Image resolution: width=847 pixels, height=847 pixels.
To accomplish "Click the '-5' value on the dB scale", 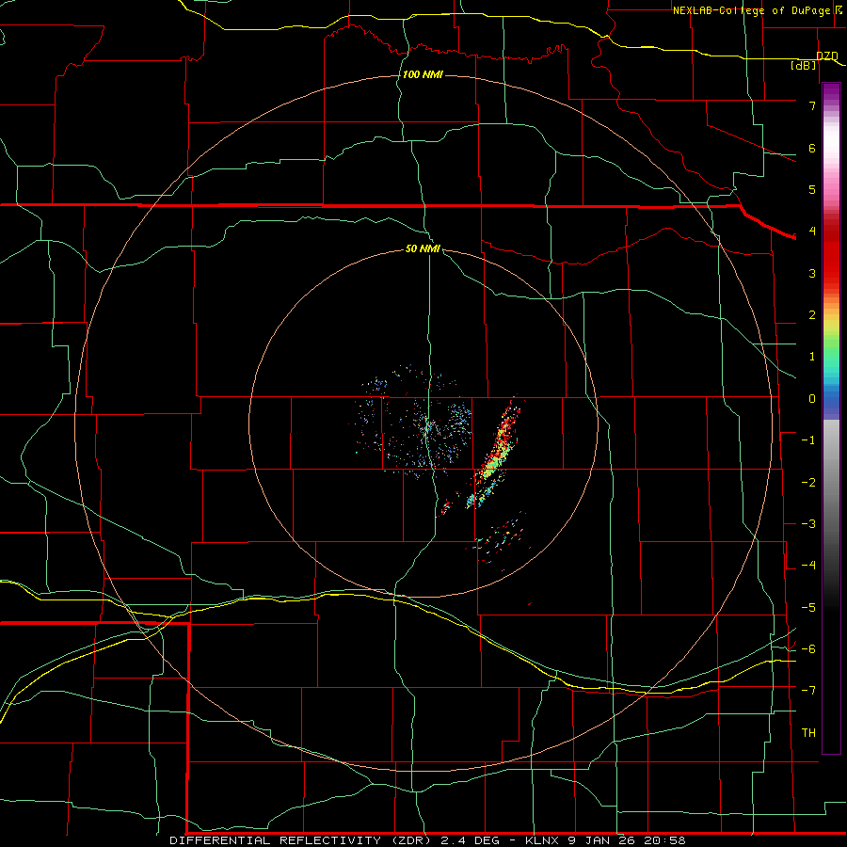I will click(x=808, y=608).
